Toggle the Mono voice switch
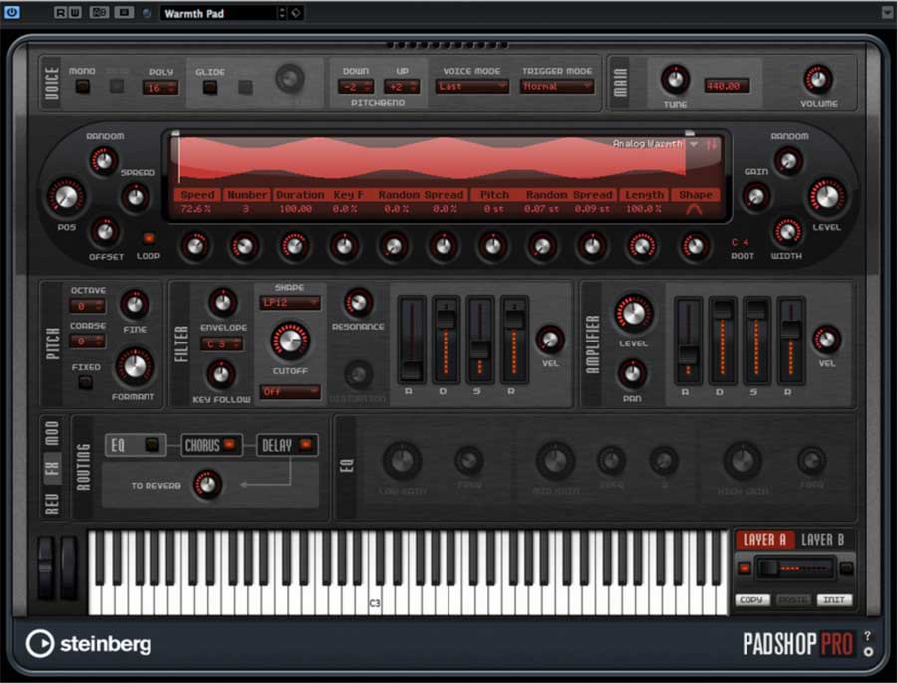 coord(83,87)
